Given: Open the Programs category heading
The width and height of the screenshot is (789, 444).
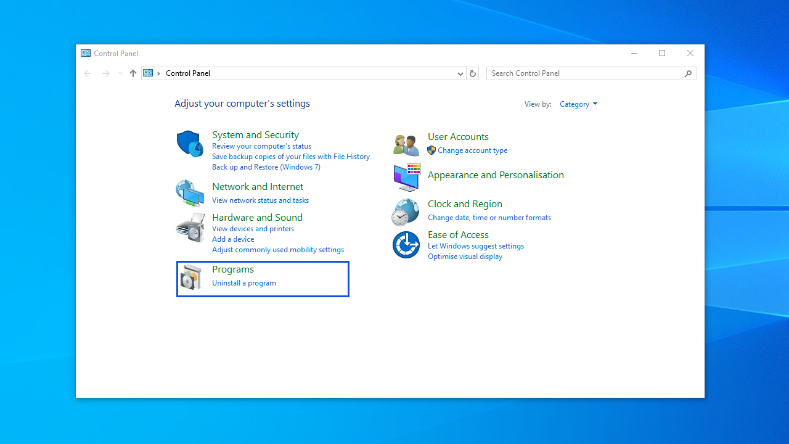Looking at the screenshot, I should tap(233, 269).
